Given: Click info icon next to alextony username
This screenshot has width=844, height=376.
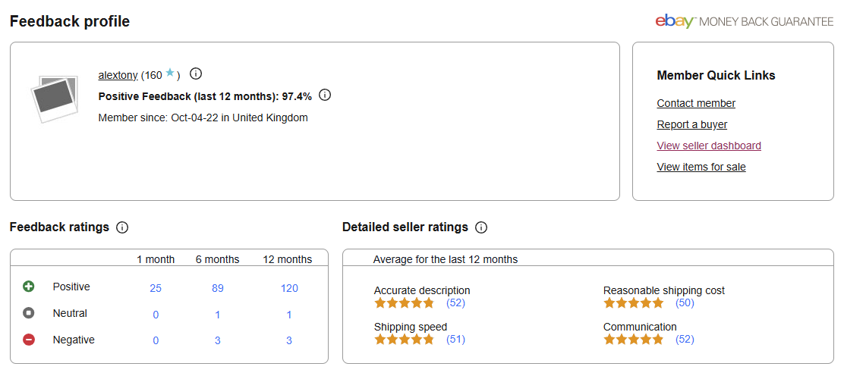Looking at the screenshot, I should (x=196, y=74).
